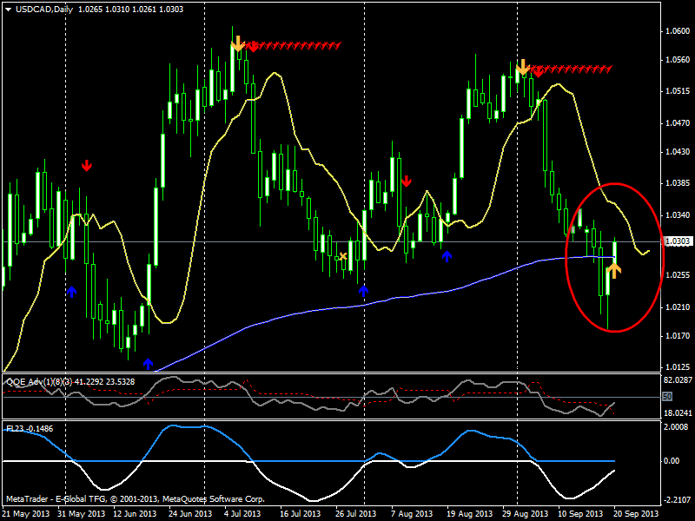The image size is (695, 521).
Task: Click the 1.0170 price axis label
Action: point(678,336)
